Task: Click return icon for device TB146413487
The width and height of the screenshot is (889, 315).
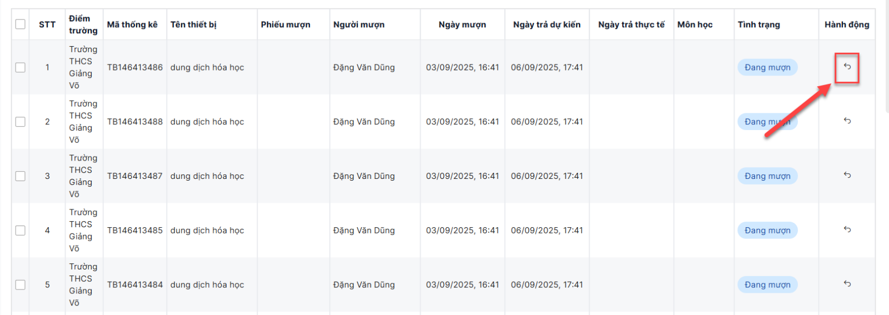Action: [x=847, y=175]
